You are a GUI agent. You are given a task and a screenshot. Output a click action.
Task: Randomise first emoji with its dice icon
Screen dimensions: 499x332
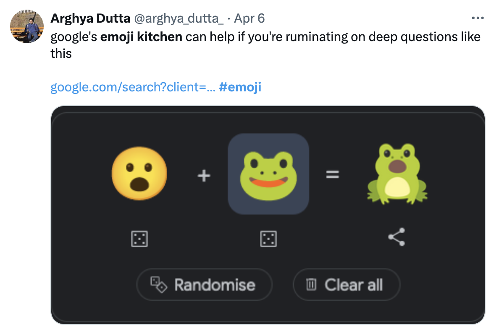(139, 239)
